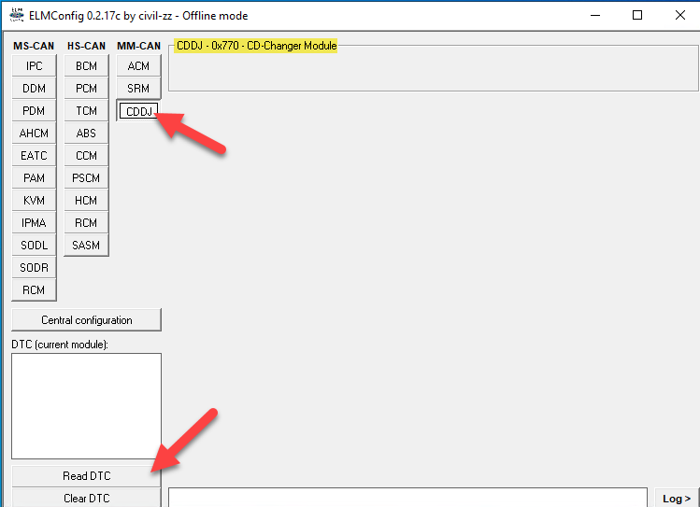The image size is (700, 507).
Task: Select the ACM module under MM-CAN
Action: pyautogui.click(x=138, y=66)
